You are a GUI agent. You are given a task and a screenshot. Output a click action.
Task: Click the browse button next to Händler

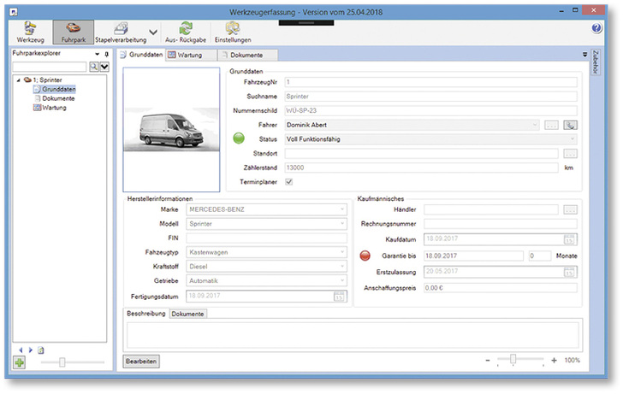pos(569,209)
